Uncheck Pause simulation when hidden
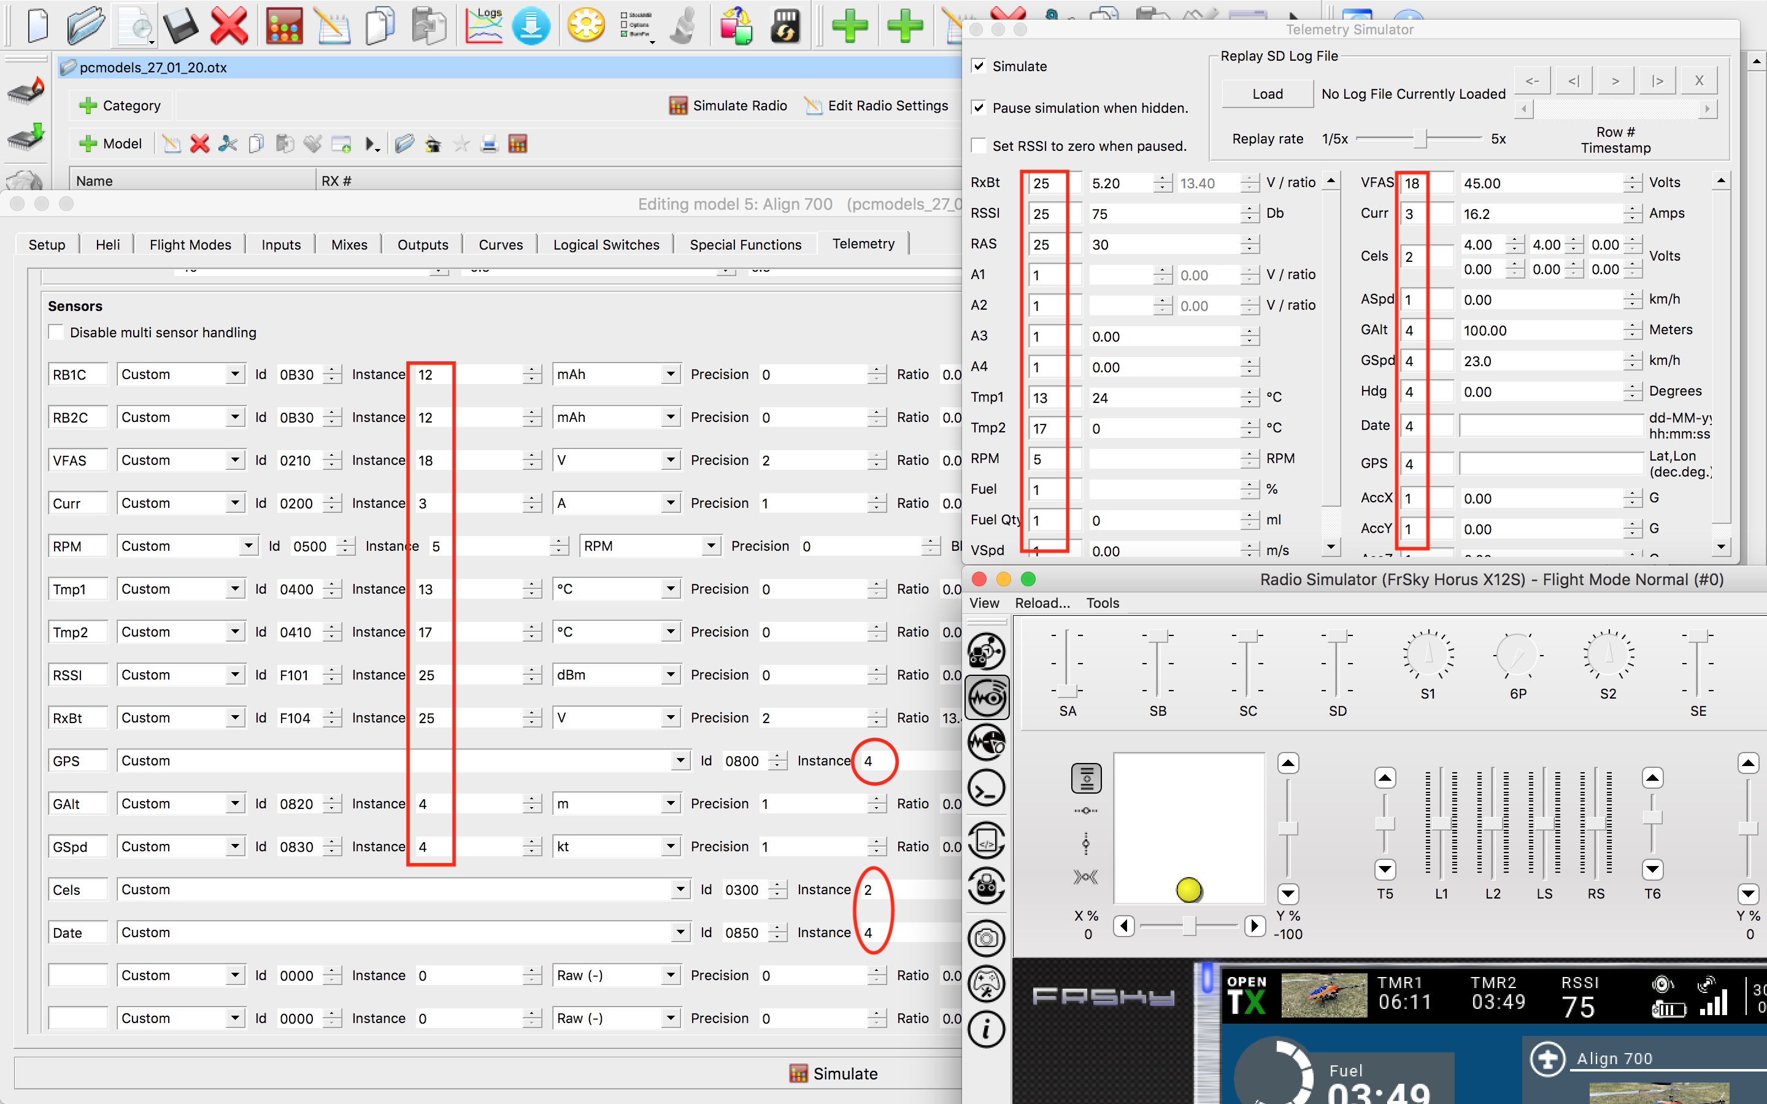Viewport: 1767px width, 1104px height. [979, 107]
